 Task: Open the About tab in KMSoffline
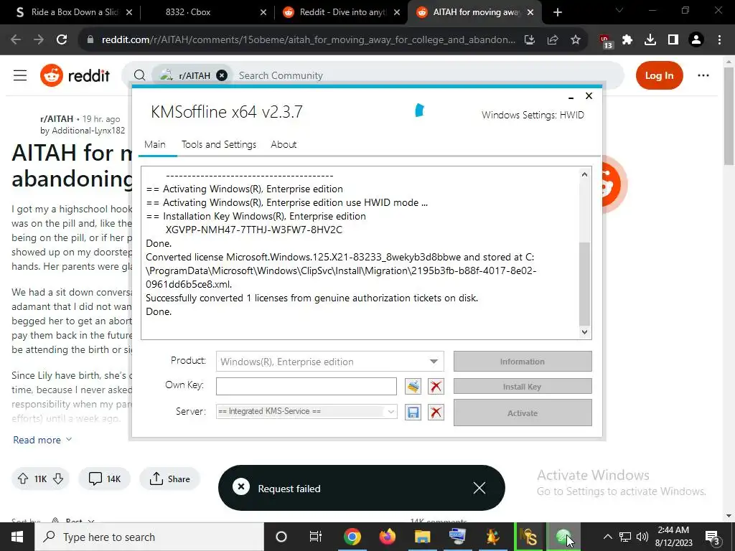[x=284, y=144]
